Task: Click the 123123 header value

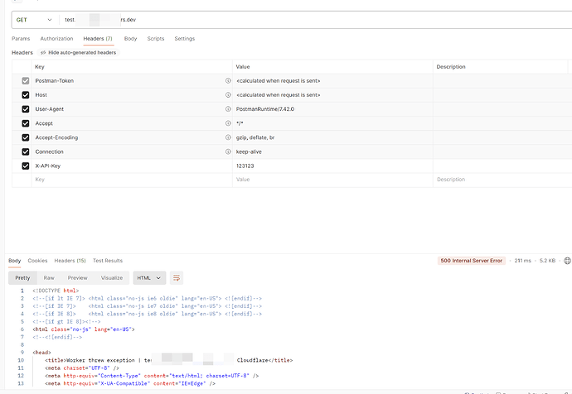Action: [245, 166]
